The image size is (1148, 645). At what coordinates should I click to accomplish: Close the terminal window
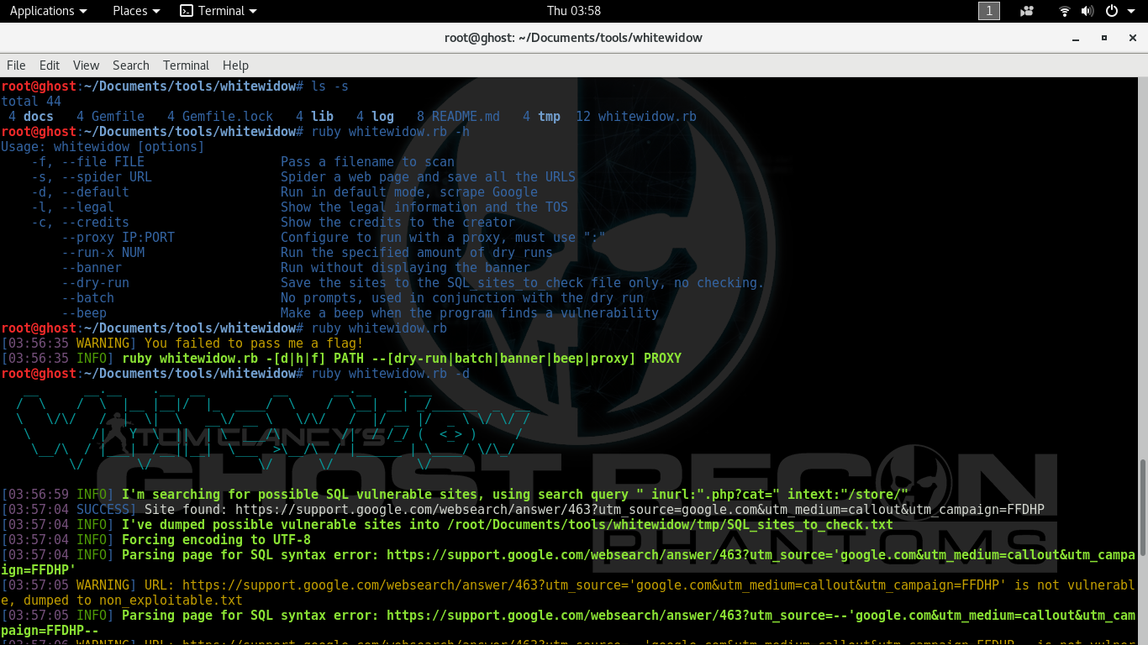(1131, 38)
